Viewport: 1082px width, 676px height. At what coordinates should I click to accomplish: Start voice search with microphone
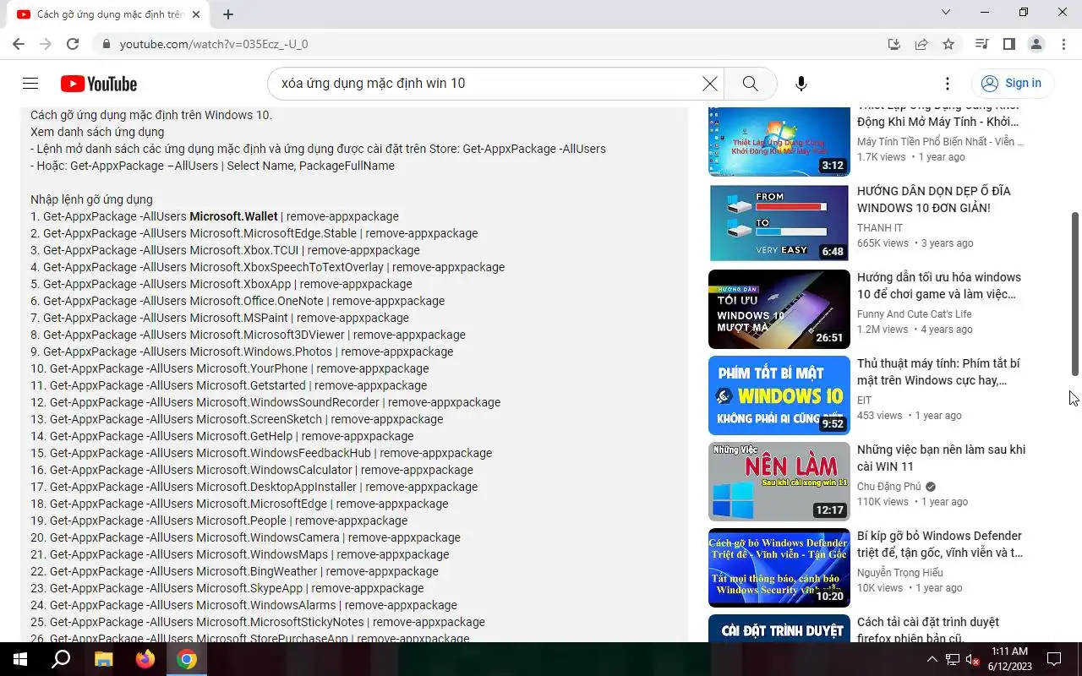801,83
